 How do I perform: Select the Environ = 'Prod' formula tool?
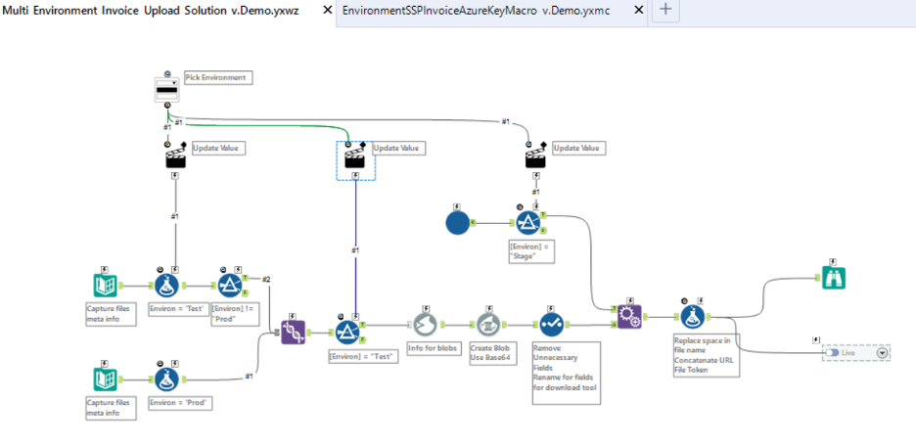pos(167,379)
